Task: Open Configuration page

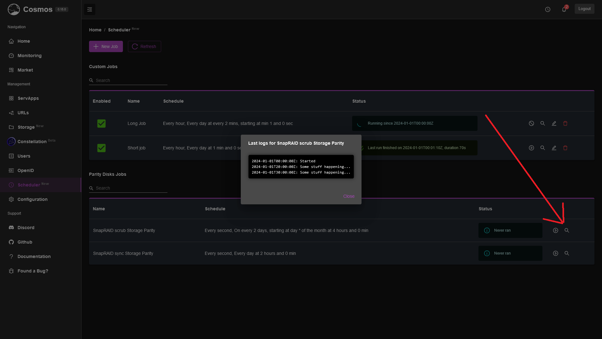Action: pyautogui.click(x=41, y=199)
